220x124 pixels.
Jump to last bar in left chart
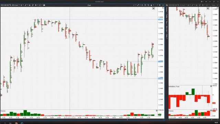click(154, 8)
